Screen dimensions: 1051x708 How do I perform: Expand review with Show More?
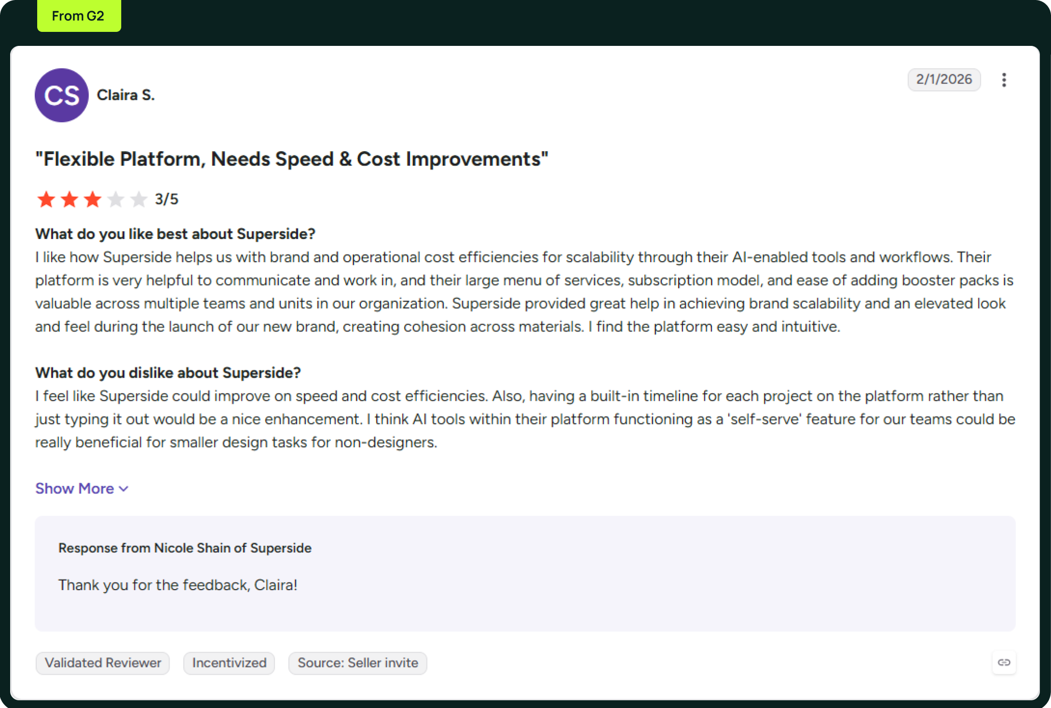(82, 488)
